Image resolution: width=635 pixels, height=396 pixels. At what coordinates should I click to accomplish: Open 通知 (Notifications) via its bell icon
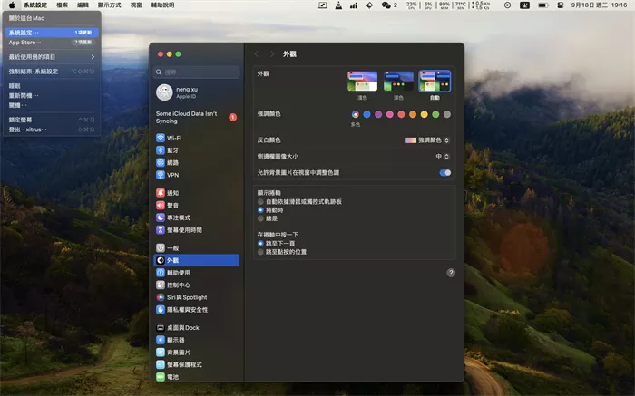(x=161, y=193)
